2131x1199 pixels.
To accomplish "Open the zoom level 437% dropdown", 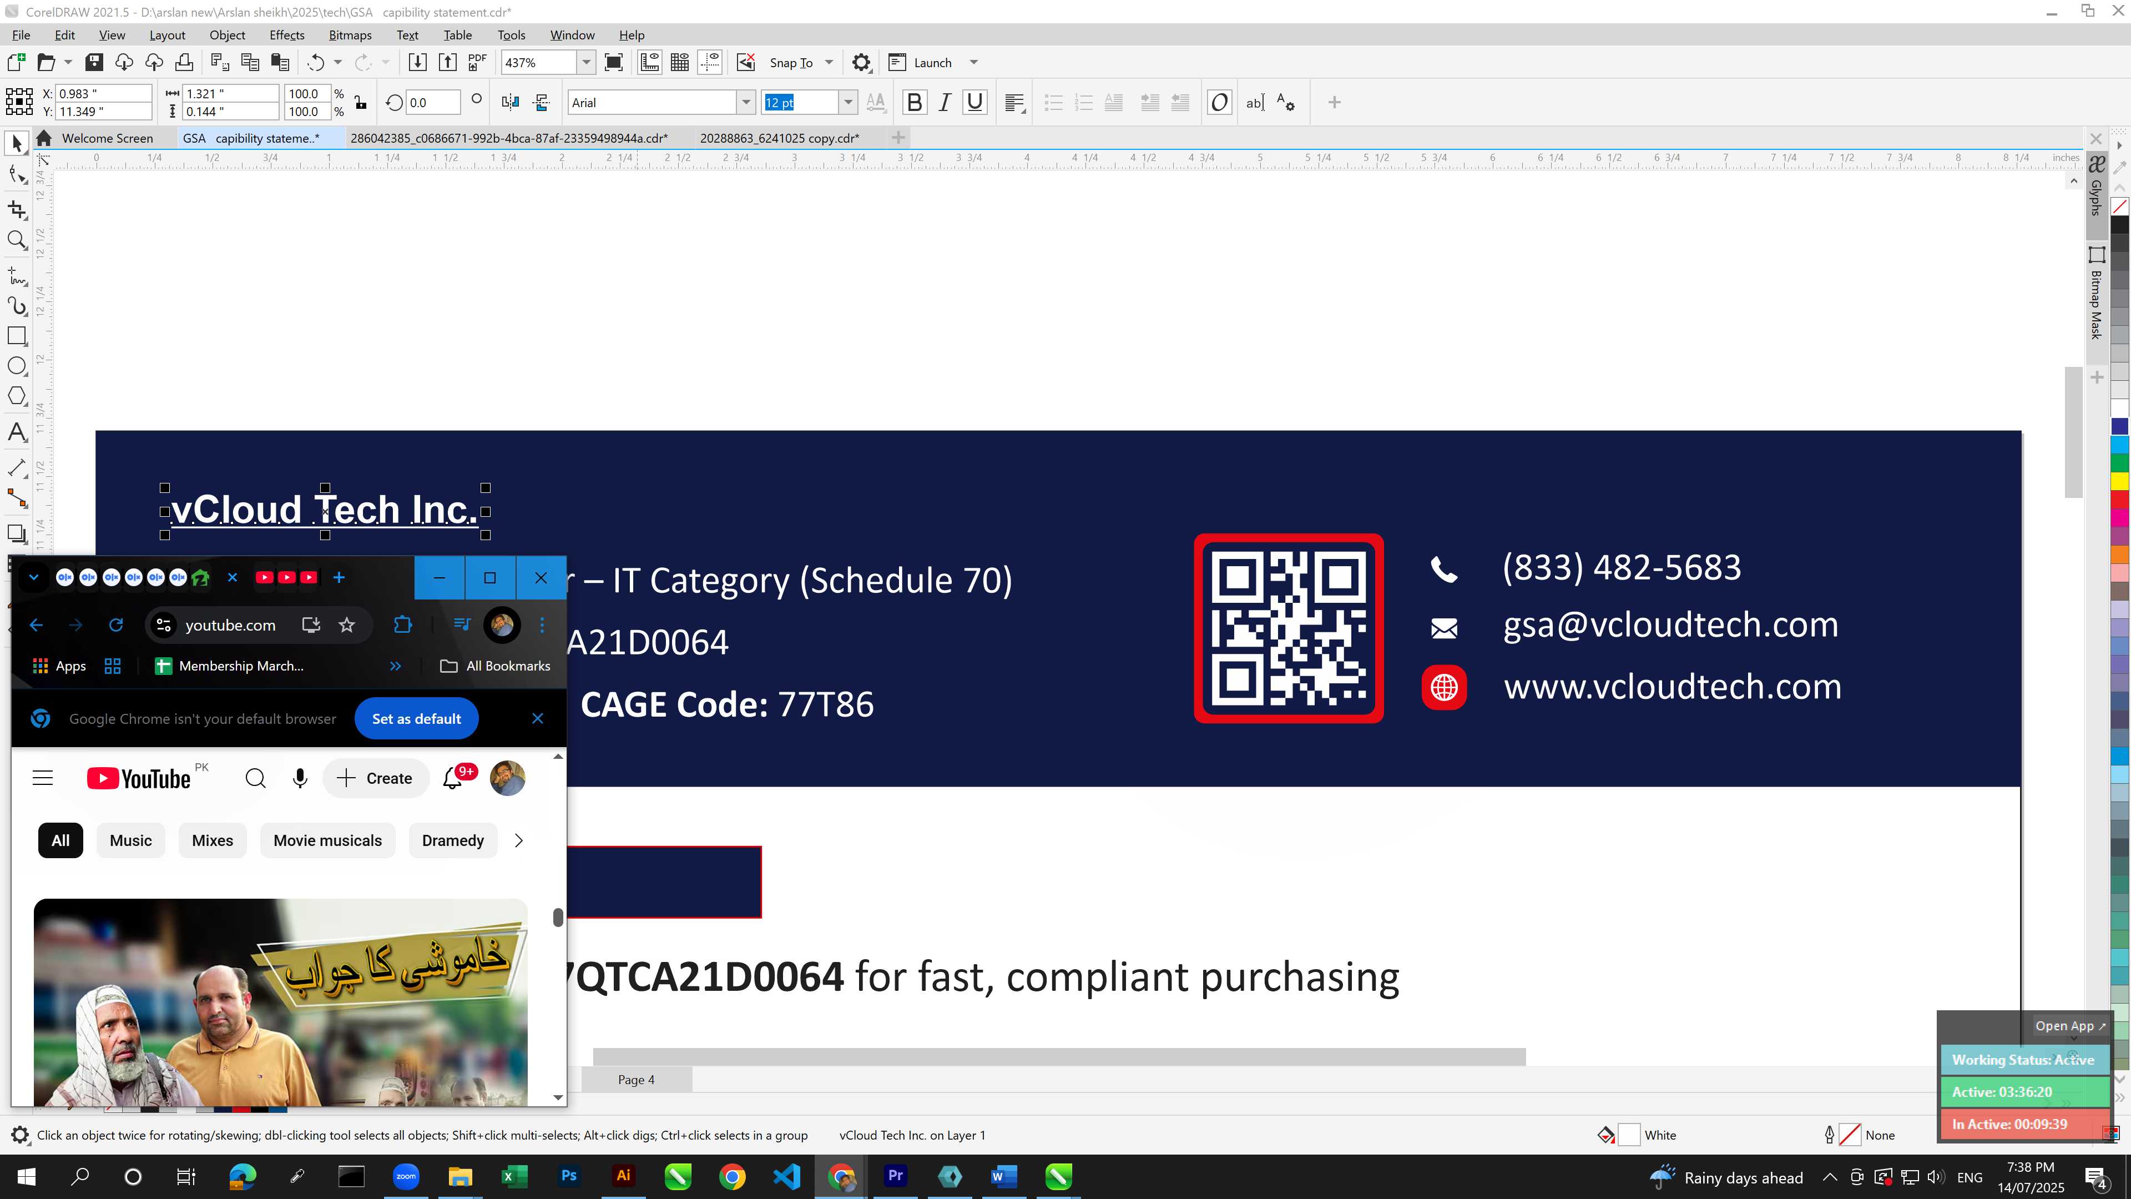I will pyautogui.click(x=587, y=62).
